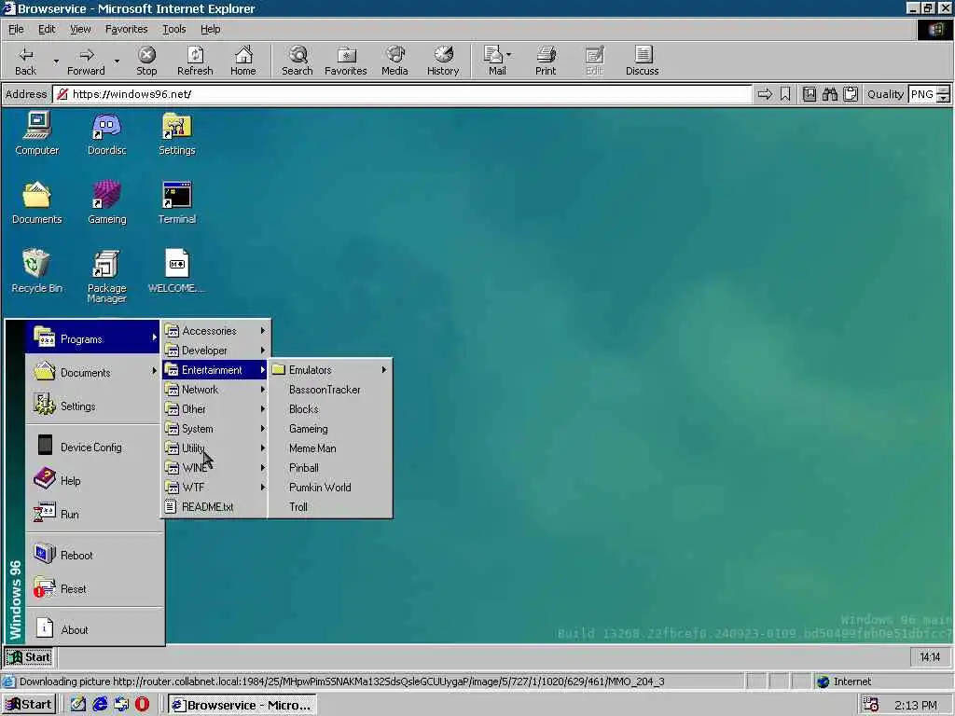Open the Computer desktop icon

tap(37, 134)
